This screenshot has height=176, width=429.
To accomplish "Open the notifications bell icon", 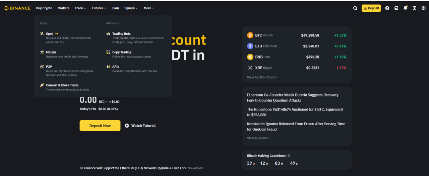I will pyautogui.click(x=406, y=8).
